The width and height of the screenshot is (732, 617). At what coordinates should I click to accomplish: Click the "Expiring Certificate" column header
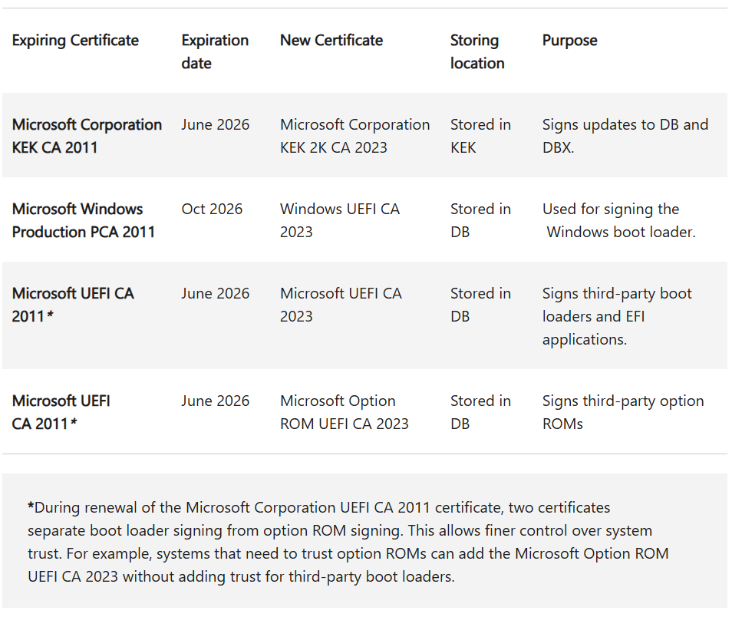[75, 41]
